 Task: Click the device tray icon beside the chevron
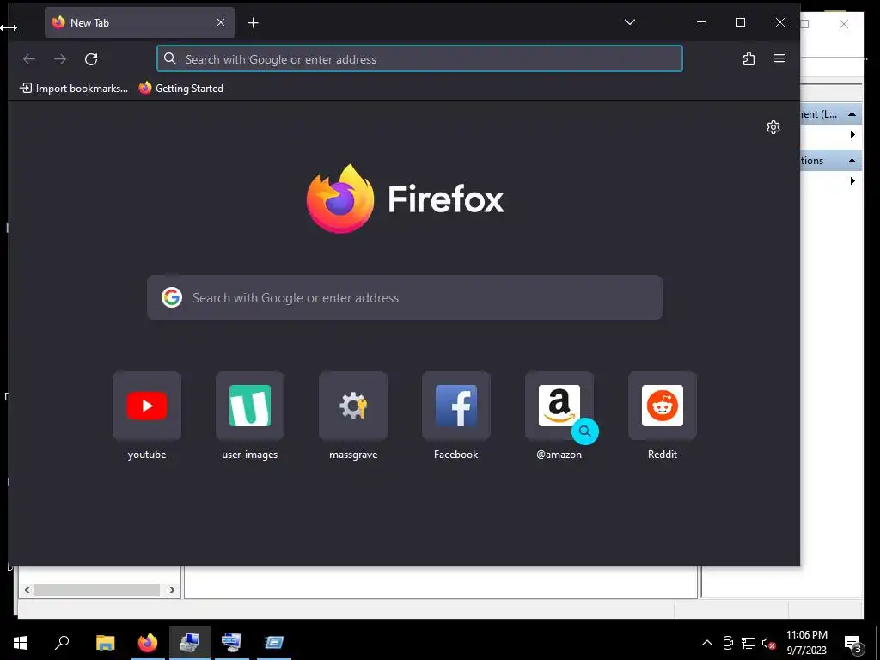[728, 643]
